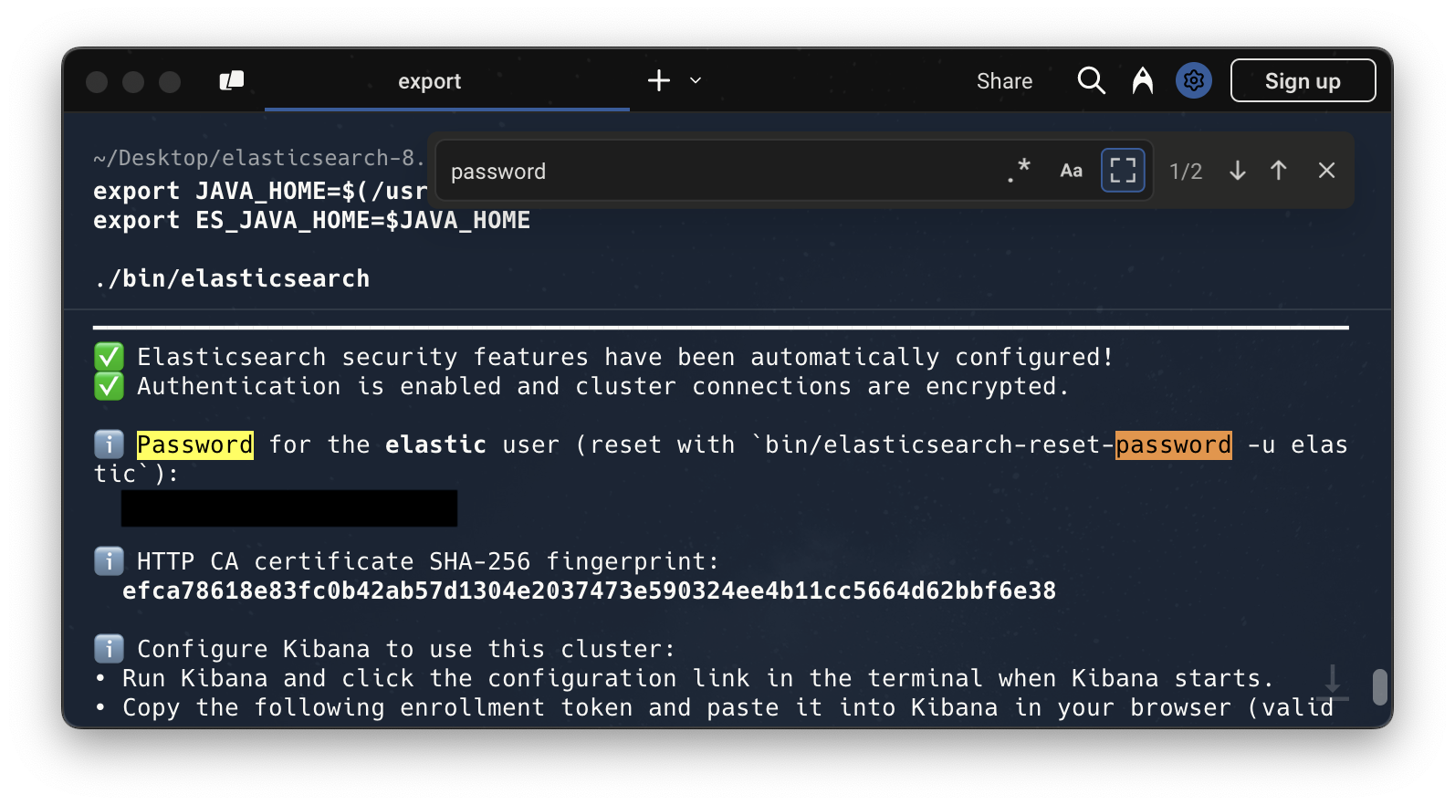
Task: Click the orange highlighted password match
Action: 1173,445
